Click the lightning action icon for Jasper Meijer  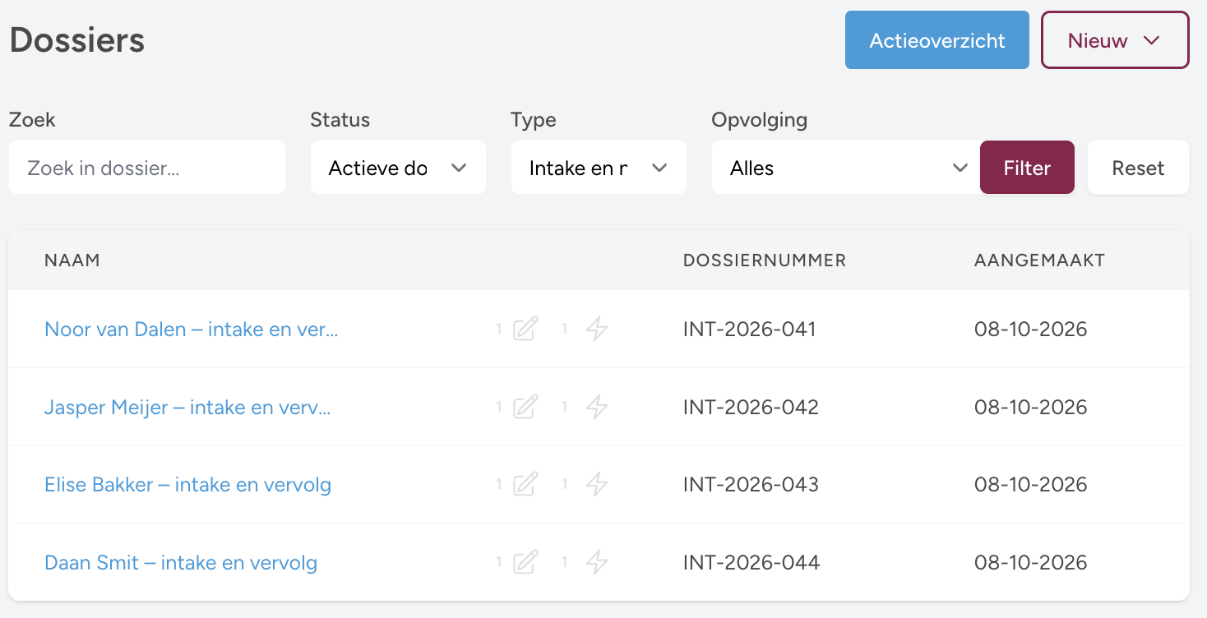[597, 407]
